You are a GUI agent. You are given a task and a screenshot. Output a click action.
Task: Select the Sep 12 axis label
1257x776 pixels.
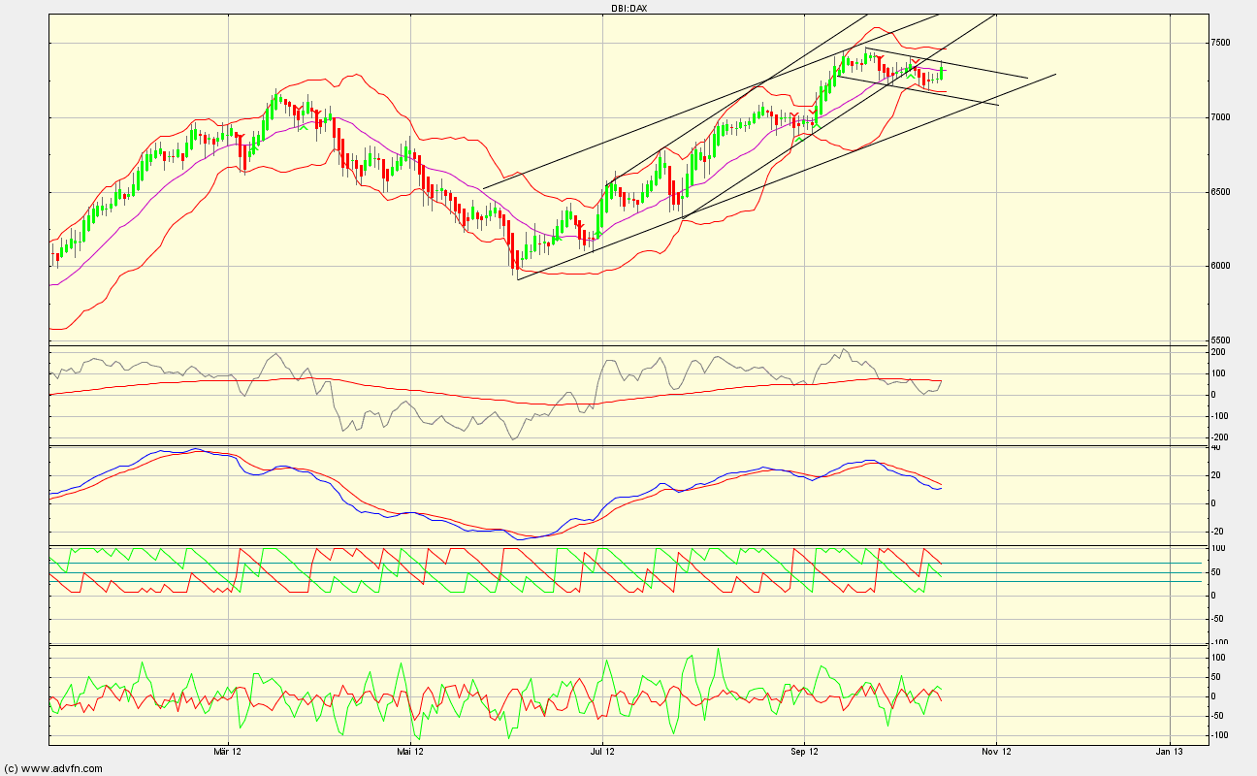(805, 750)
